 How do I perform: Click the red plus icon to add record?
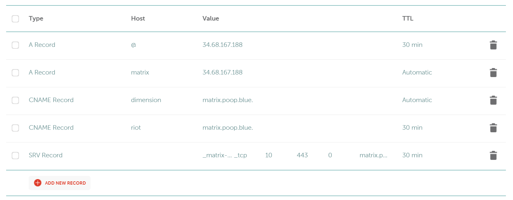[38, 183]
